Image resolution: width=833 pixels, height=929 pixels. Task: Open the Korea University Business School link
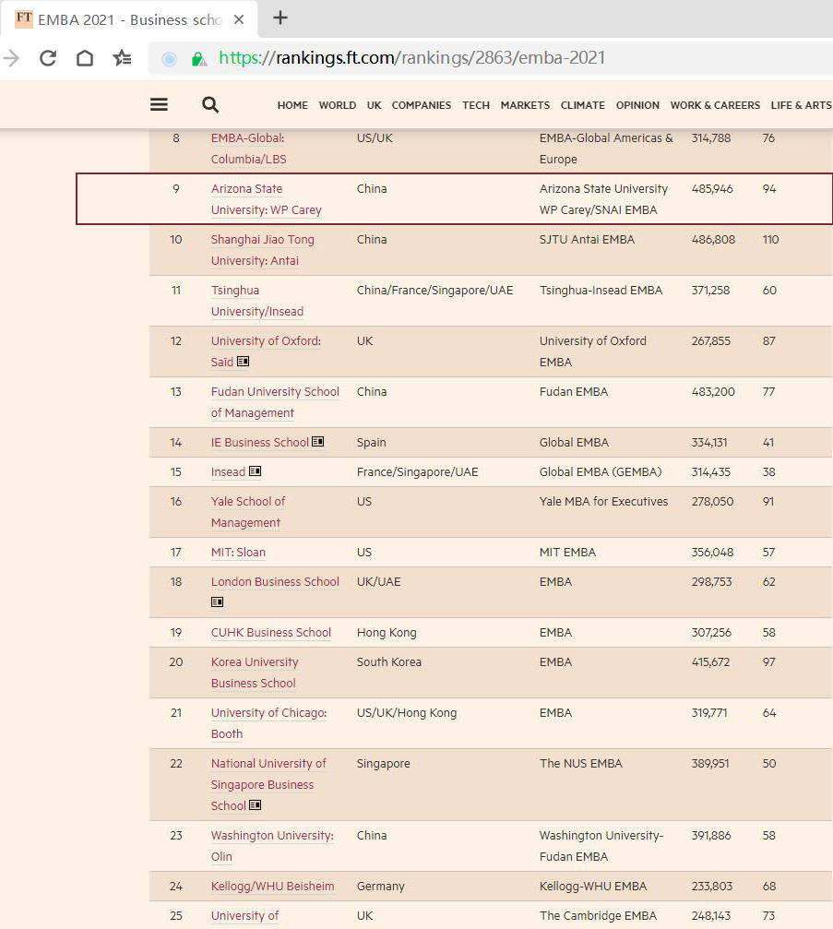coord(255,673)
